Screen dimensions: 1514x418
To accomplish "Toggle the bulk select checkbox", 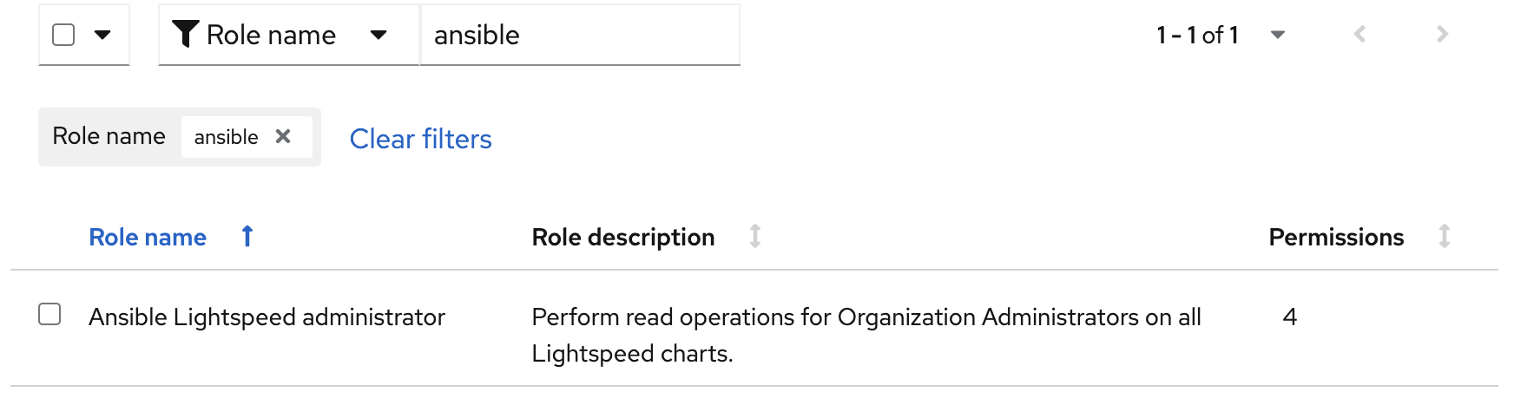I will click(x=63, y=35).
